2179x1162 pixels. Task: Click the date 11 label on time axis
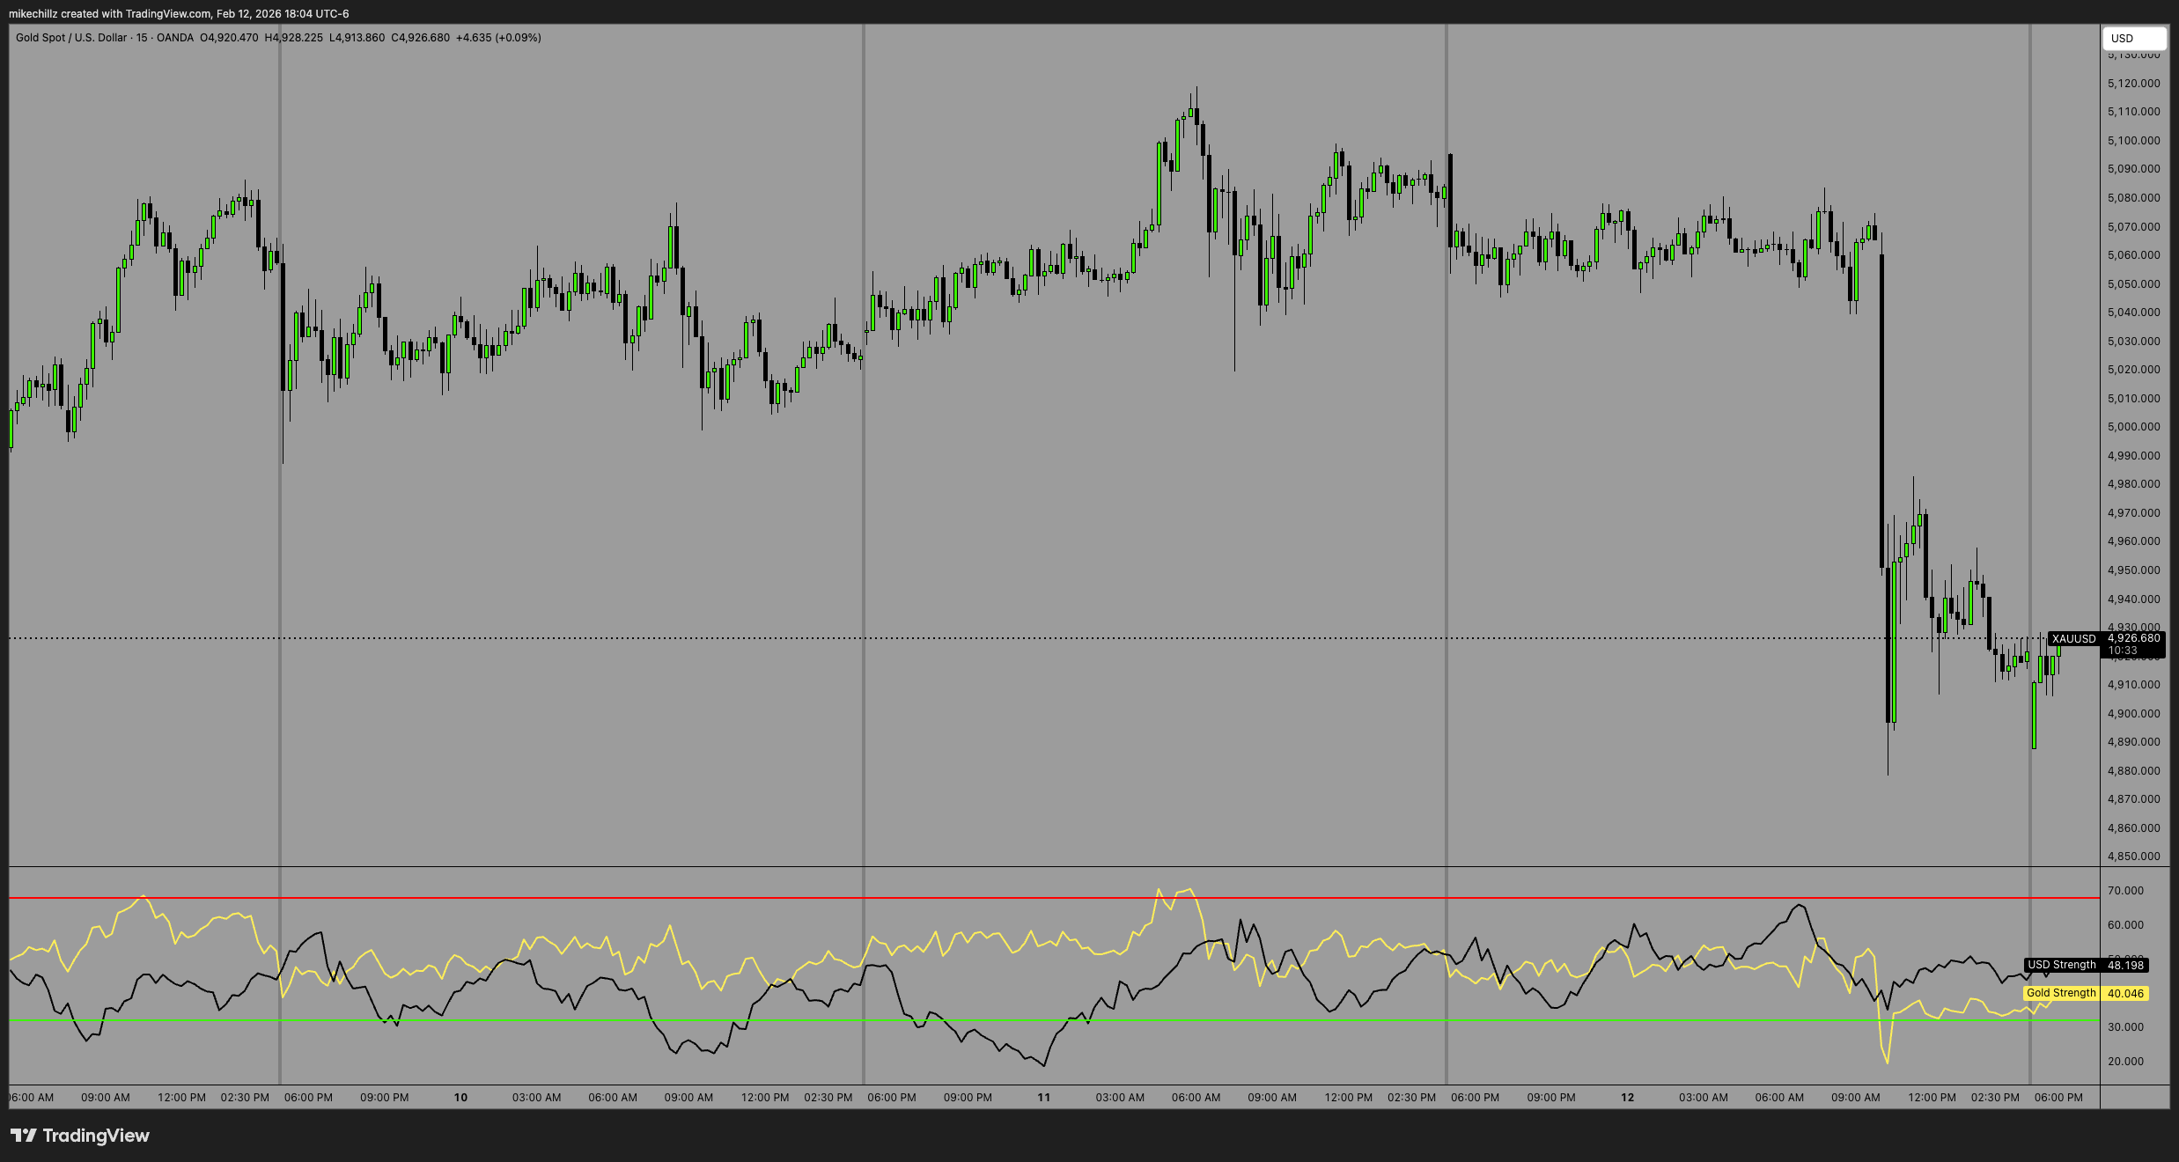click(1044, 1098)
